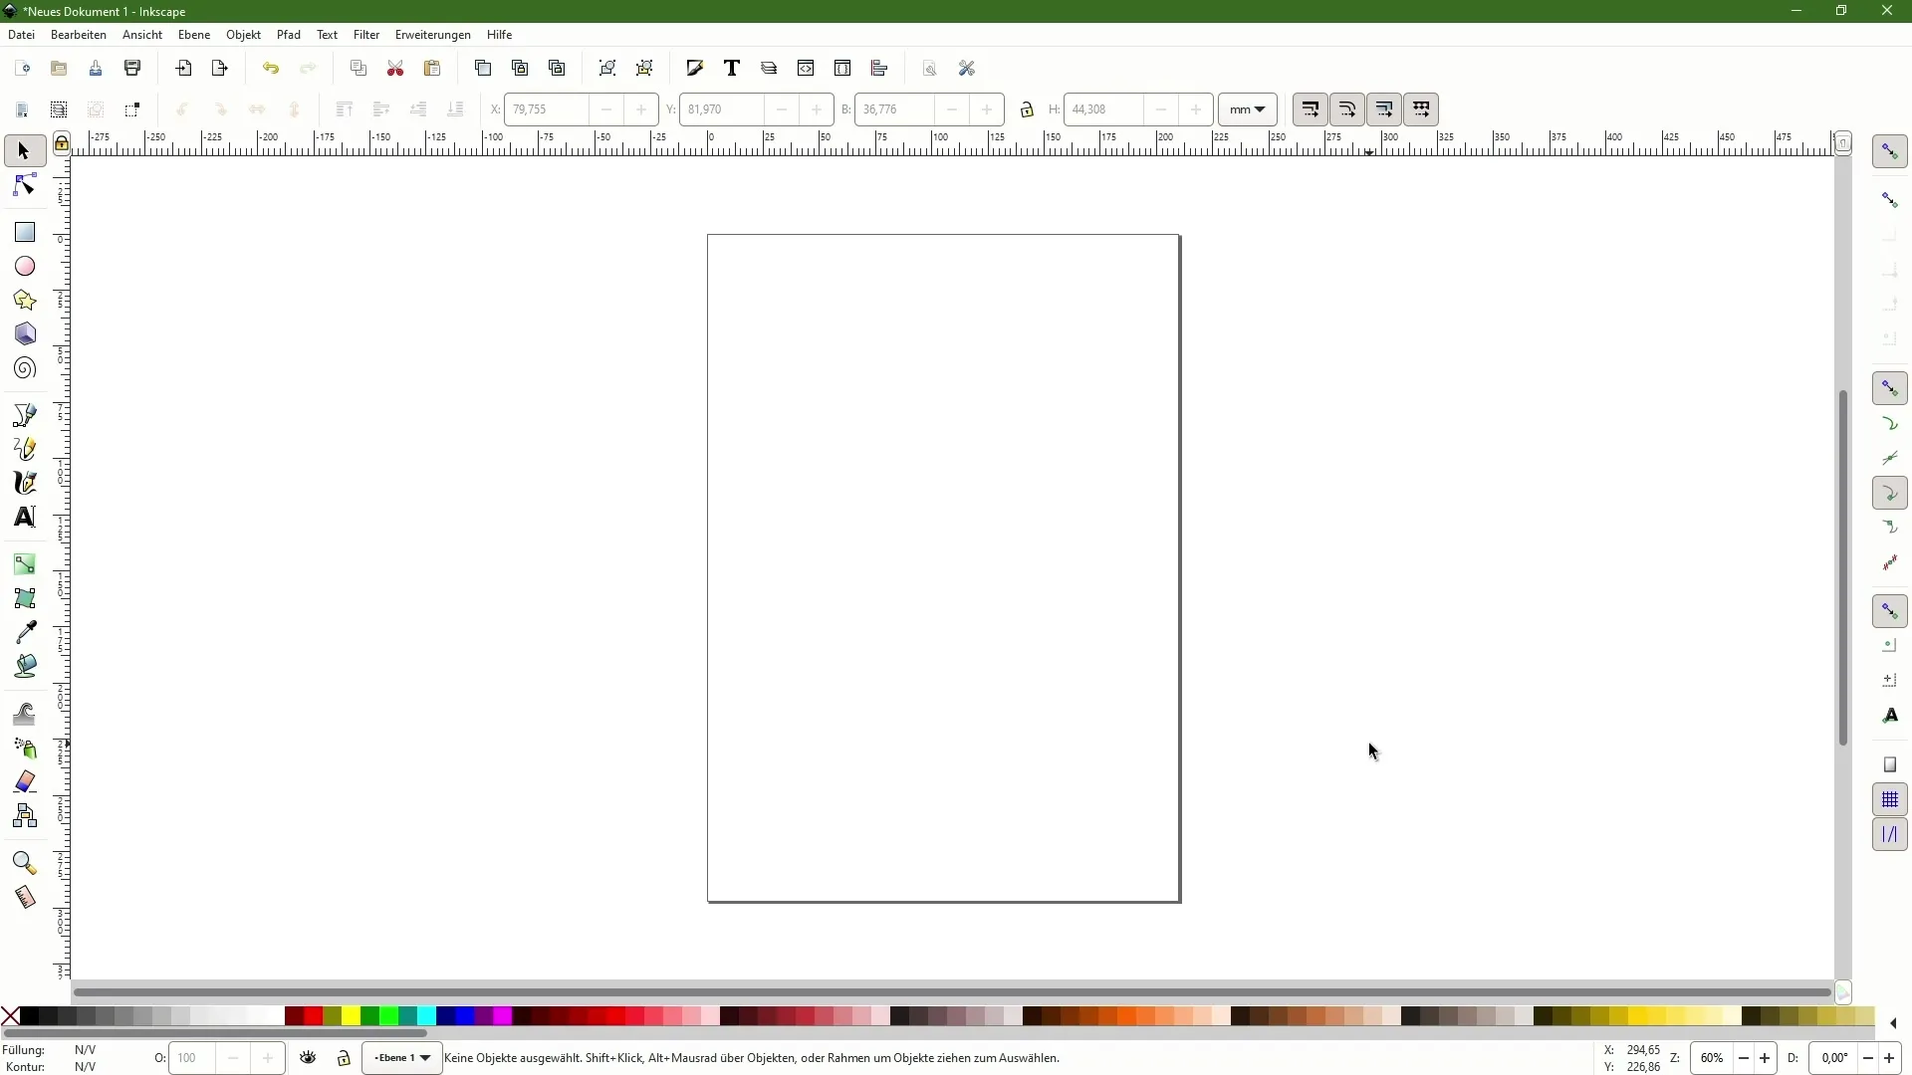Click the Undo arrow icon
The width and height of the screenshot is (1912, 1075).
tap(271, 69)
